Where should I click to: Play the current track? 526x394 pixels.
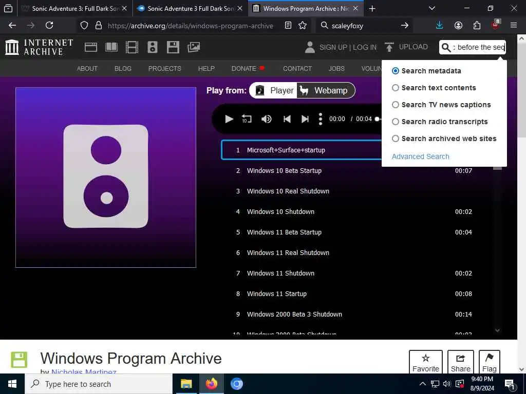(x=229, y=119)
